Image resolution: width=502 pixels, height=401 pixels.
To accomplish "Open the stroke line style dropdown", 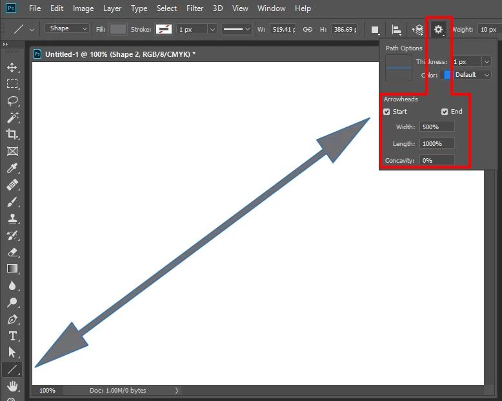I will pyautogui.click(x=237, y=30).
